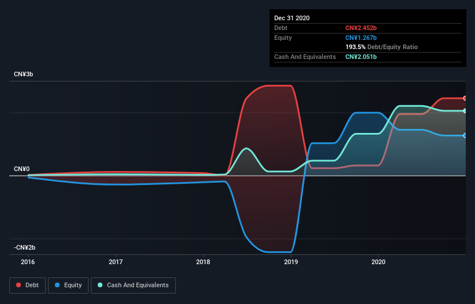Select the blue Equity endpoint marker
Image resolution: width=475 pixels, height=304 pixels.
pos(465,135)
